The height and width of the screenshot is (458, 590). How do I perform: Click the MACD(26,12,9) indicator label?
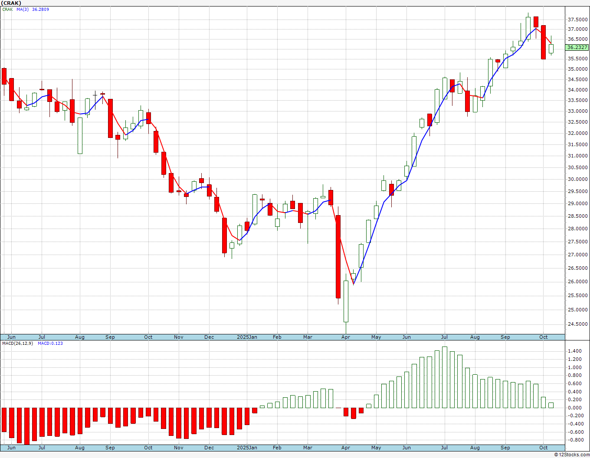pos(18,343)
